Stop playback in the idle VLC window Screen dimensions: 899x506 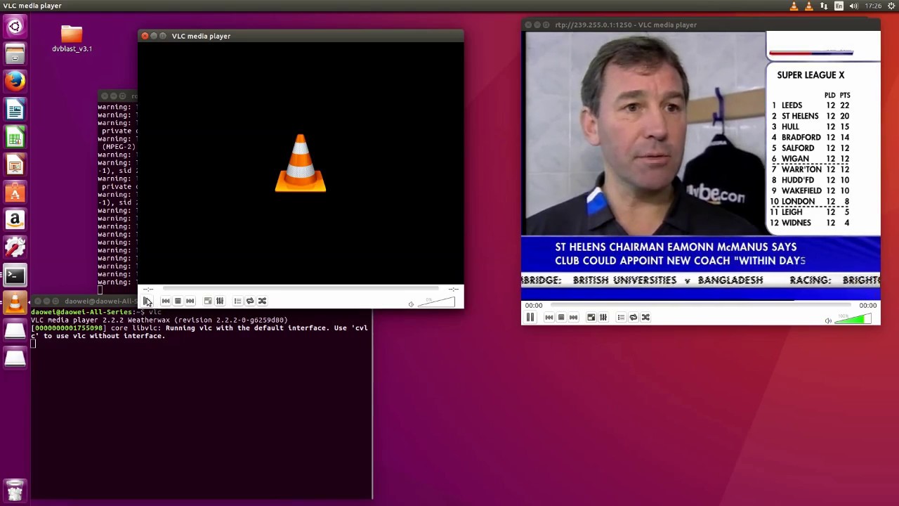click(x=178, y=301)
